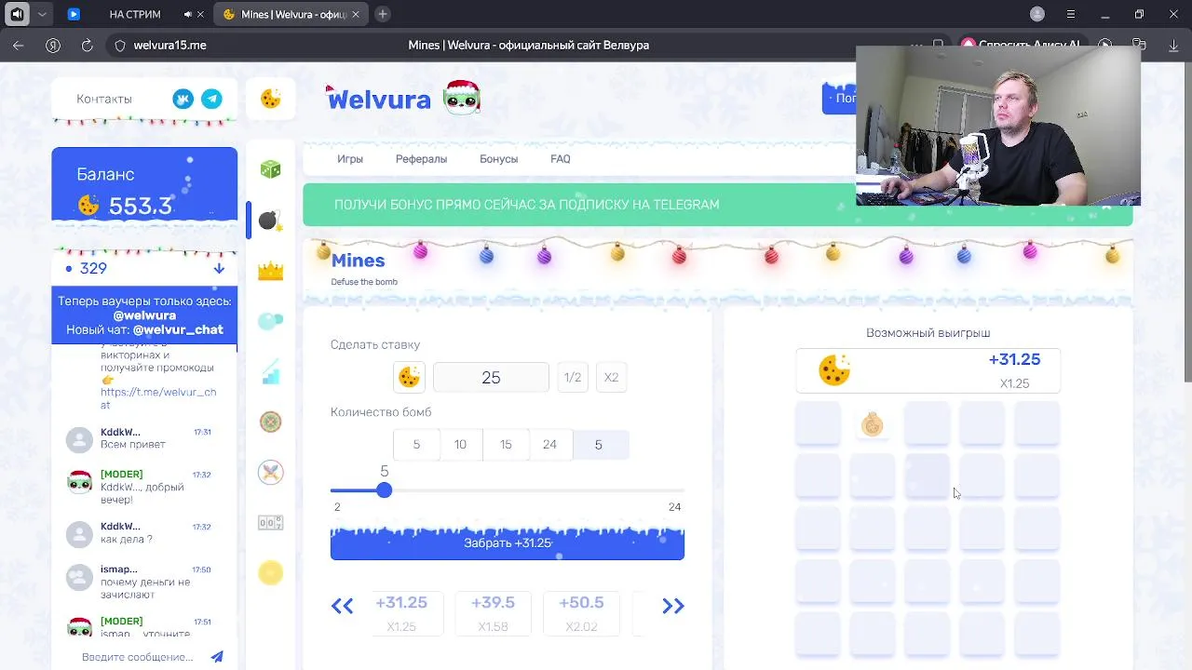Click the page vertical scrollbar
The width and height of the screenshot is (1192, 670).
[x=1186, y=223]
